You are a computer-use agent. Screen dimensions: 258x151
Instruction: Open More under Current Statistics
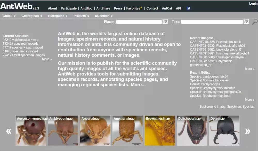[47, 59]
